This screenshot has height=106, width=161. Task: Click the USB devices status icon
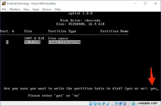pos(108,103)
